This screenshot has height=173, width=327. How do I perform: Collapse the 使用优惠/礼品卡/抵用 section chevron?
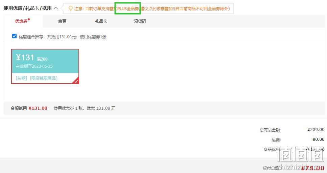(x=56, y=8)
